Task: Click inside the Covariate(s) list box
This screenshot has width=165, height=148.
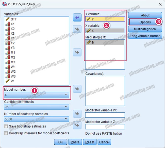Action: (105, 91)
